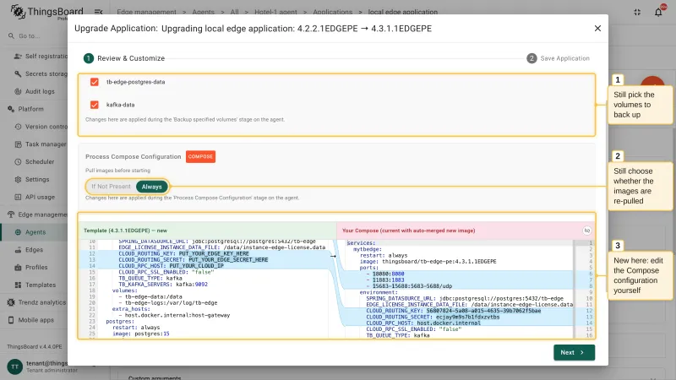This screenshot has width=676, height=380.
Task: Click the Trendz analytics icon
Action: [11, 302]
